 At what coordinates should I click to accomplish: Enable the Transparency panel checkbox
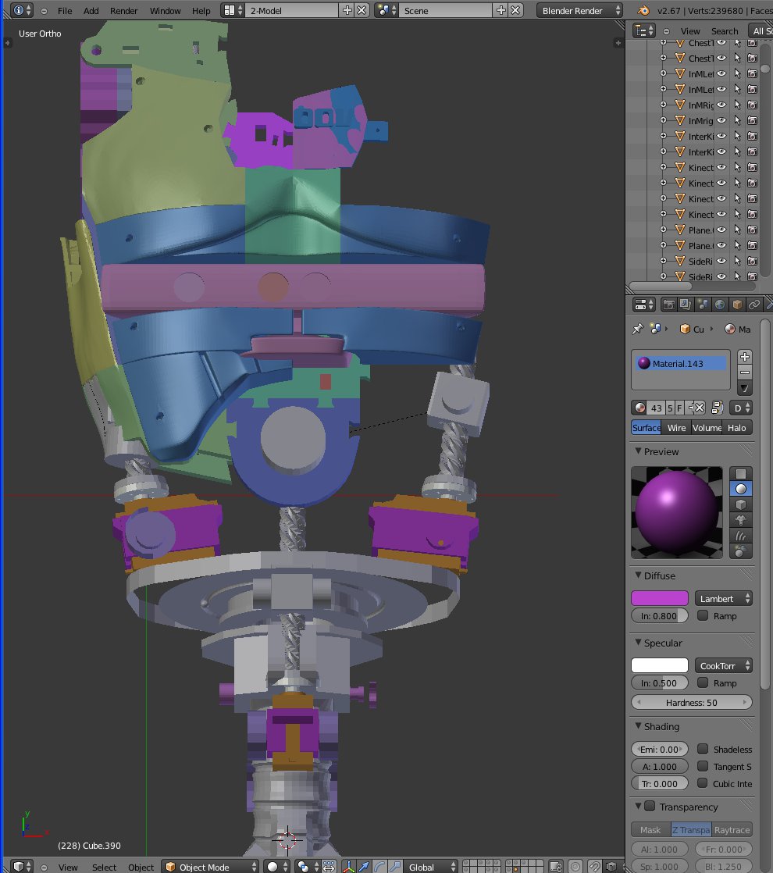click(650, 807)
